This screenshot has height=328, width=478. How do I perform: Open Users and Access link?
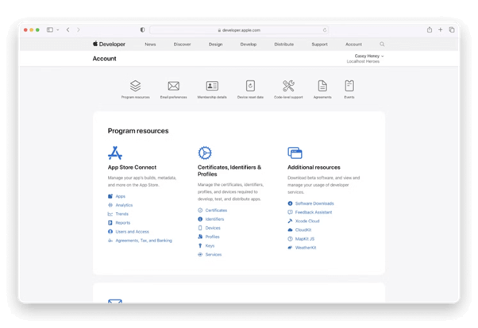[133, 232]
